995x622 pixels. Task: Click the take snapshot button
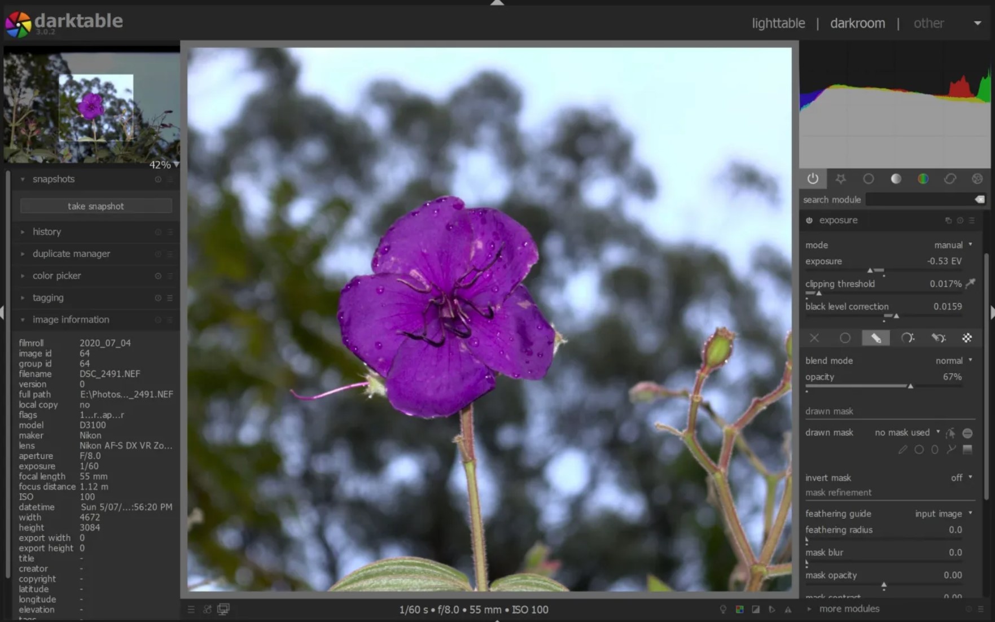tap(96, 206)
